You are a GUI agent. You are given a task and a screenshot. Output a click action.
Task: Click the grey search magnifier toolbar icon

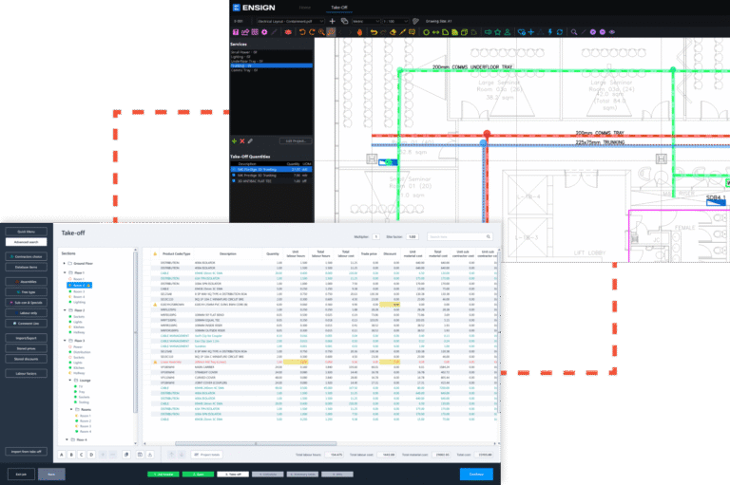coord(574,32)
